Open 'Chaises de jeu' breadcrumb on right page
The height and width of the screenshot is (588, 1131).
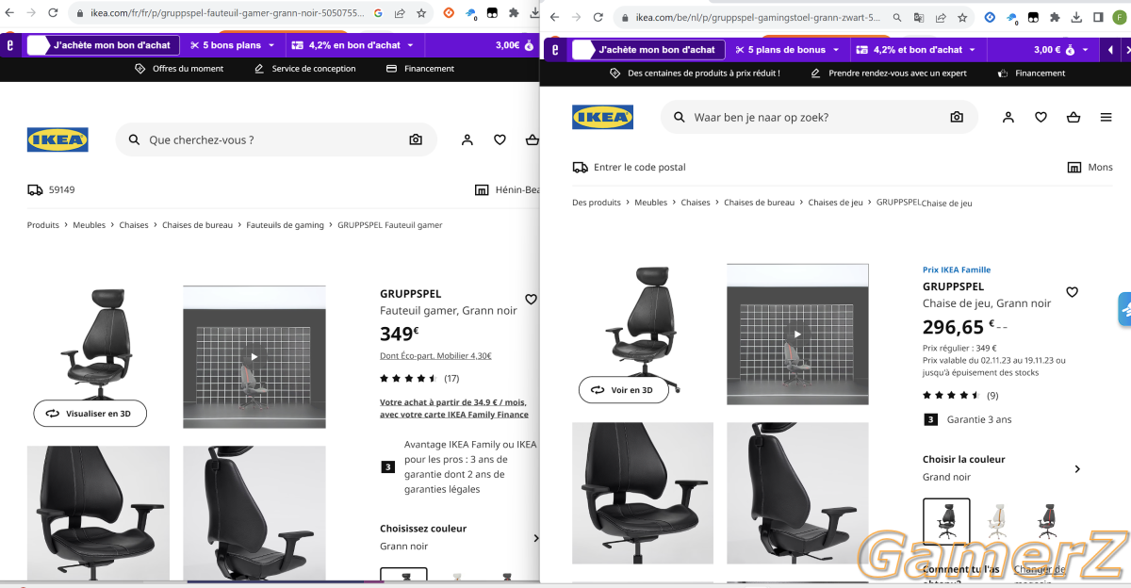click(x=835, y=203)
